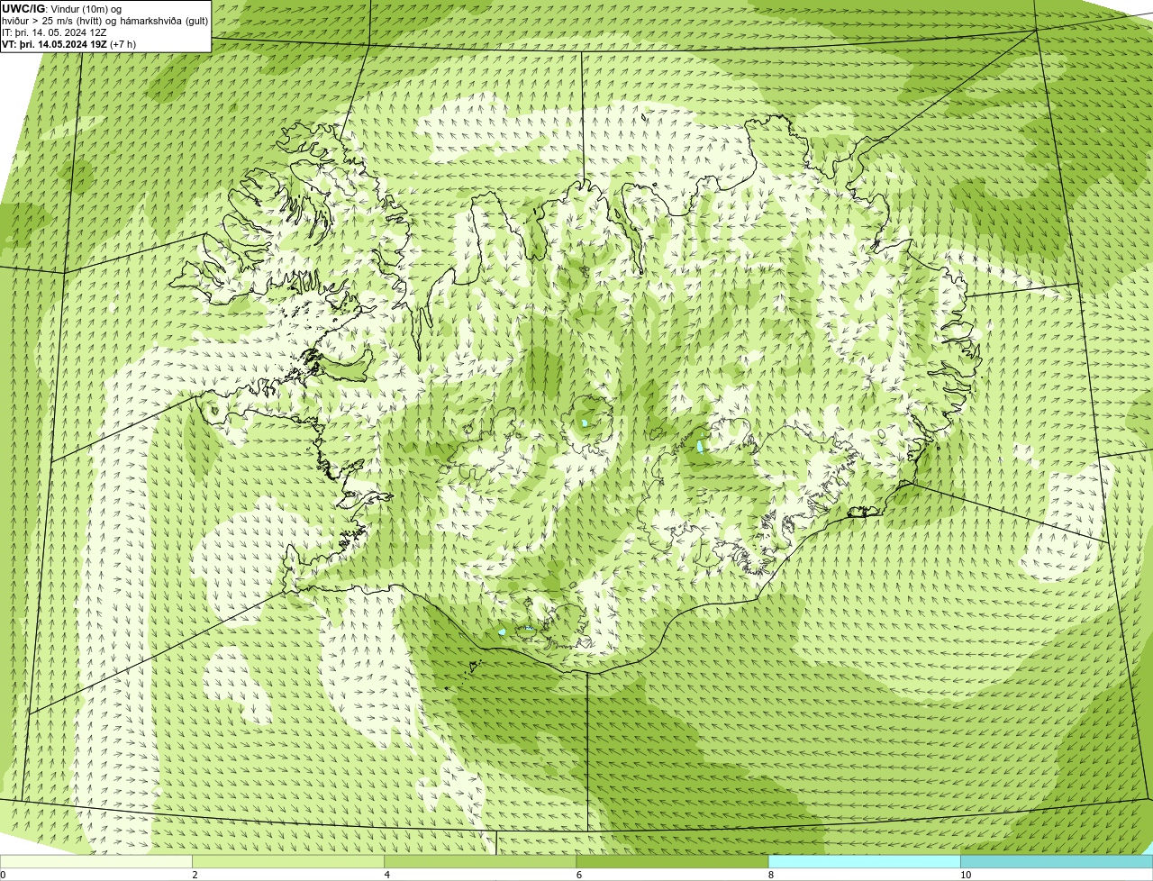The height and width of the screenshot is (881, 1153).
Task: Click the scale tick label '2'
Action: coord(195,875)
